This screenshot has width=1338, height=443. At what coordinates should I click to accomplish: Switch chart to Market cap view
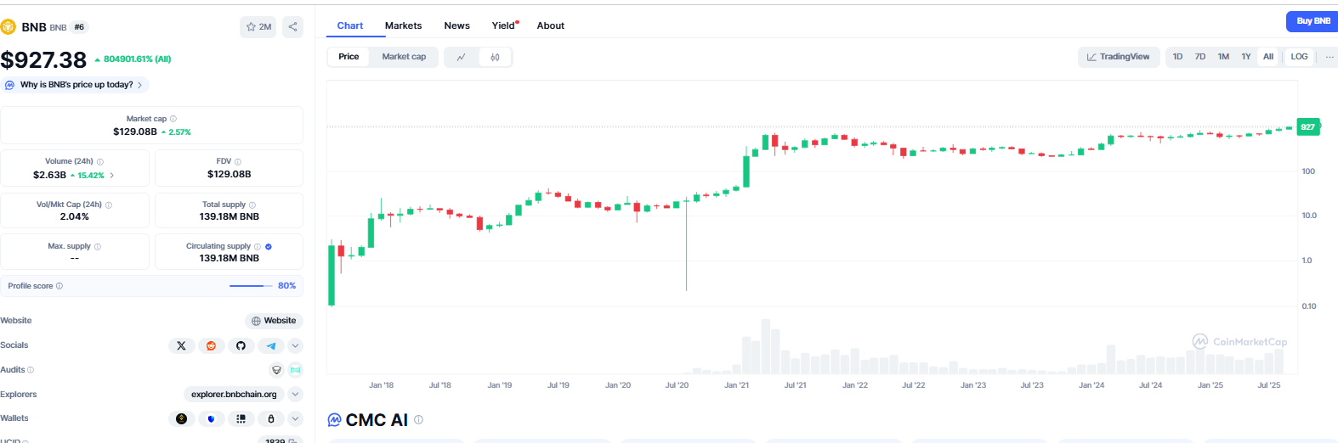pos(404,57)
